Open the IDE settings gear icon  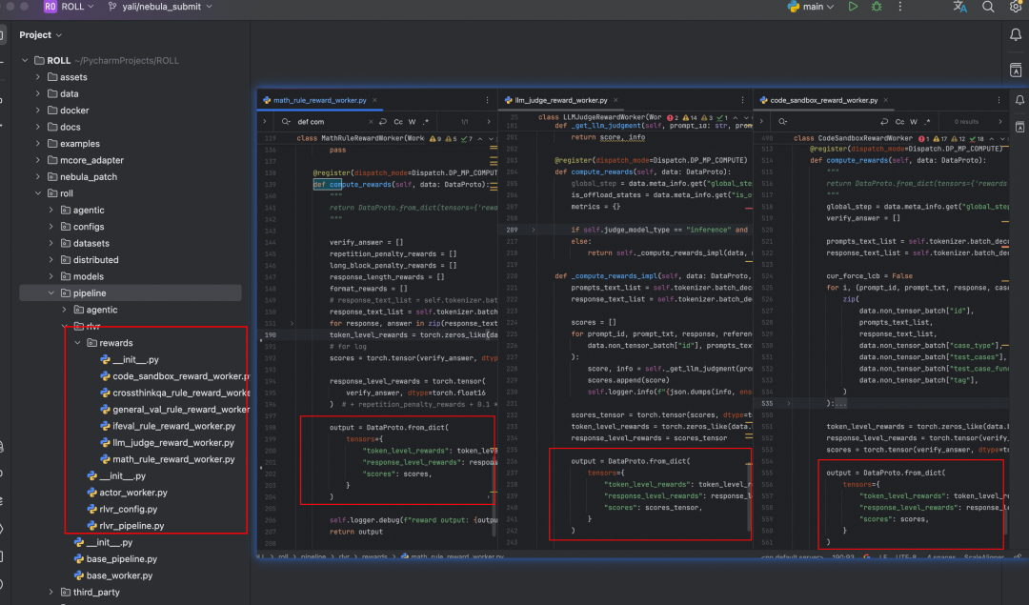click(x=1016, y=7)
